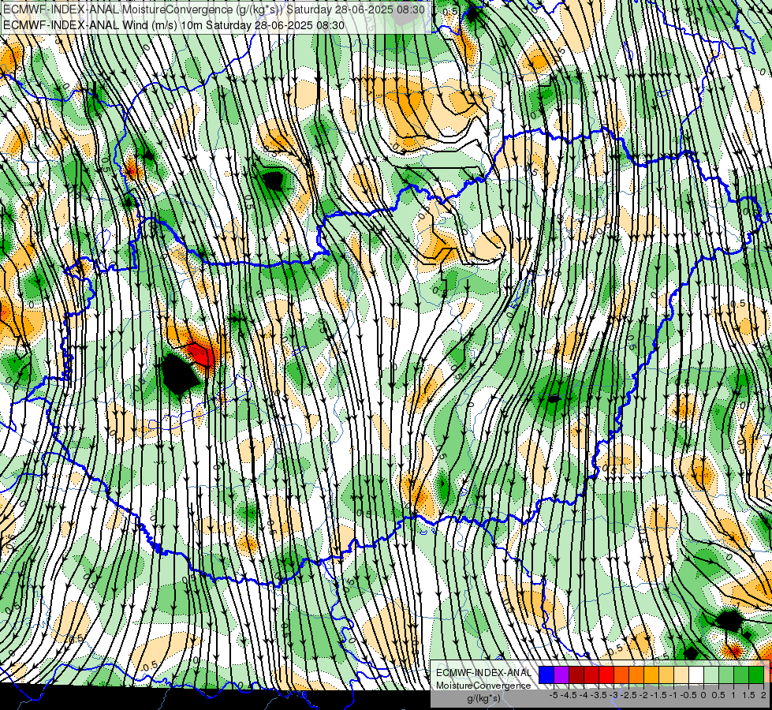772x710 pixels.
Task: Click the -4.5 tick label on the legend scale
Action: (569, 695)
